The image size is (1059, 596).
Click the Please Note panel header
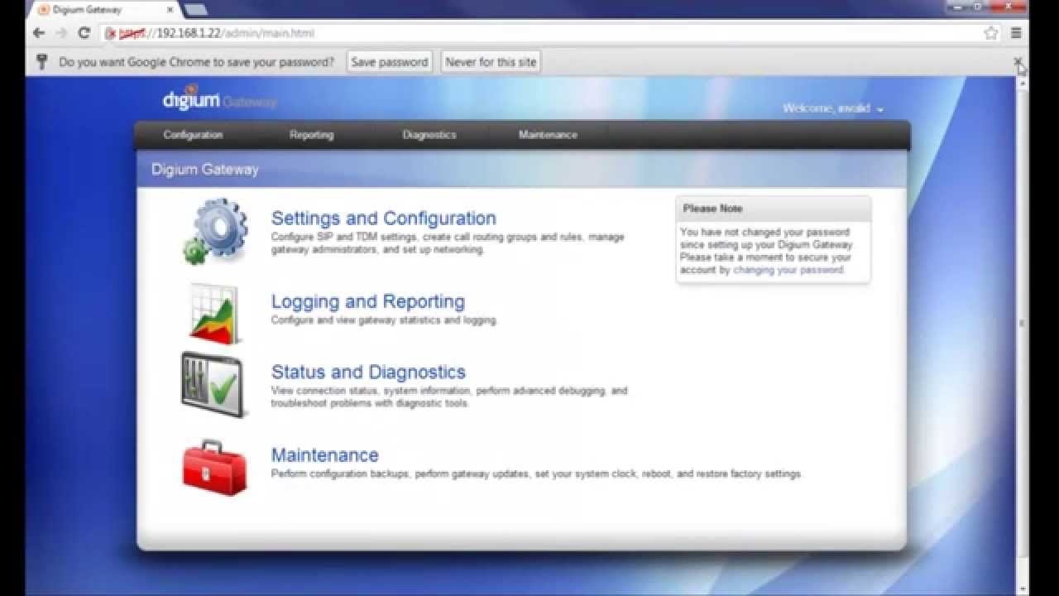tap(774, 209)
